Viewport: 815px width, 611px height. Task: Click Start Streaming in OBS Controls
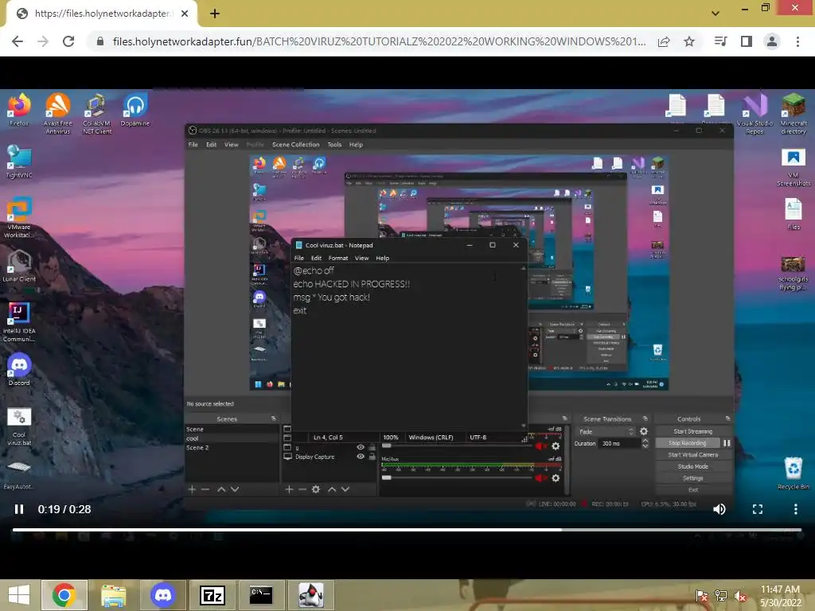pyautogui.click(x=693, y=431)
